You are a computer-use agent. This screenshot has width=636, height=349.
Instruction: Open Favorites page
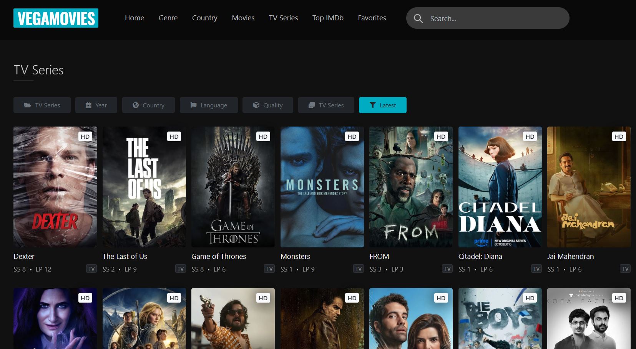click(372, 18)
